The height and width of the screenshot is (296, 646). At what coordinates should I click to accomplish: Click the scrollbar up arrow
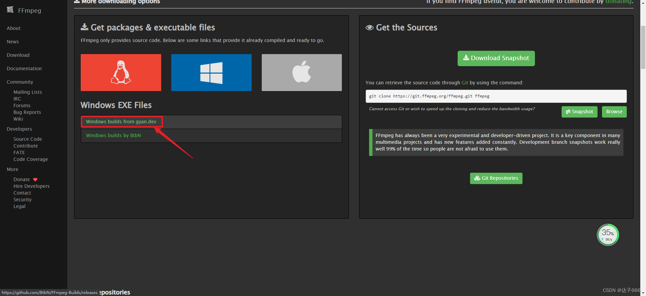point(643,2)
